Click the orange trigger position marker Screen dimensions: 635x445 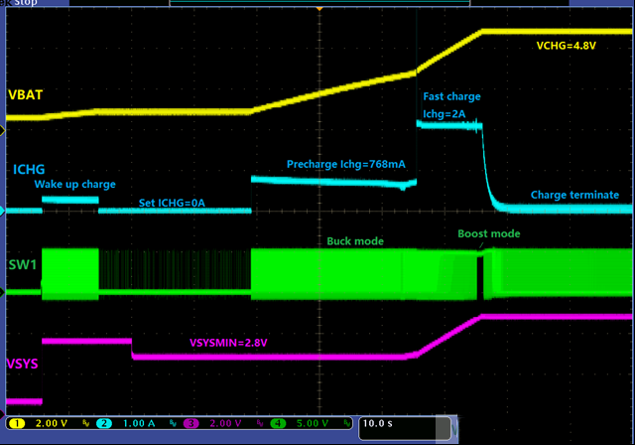click(x=319, y=8)
